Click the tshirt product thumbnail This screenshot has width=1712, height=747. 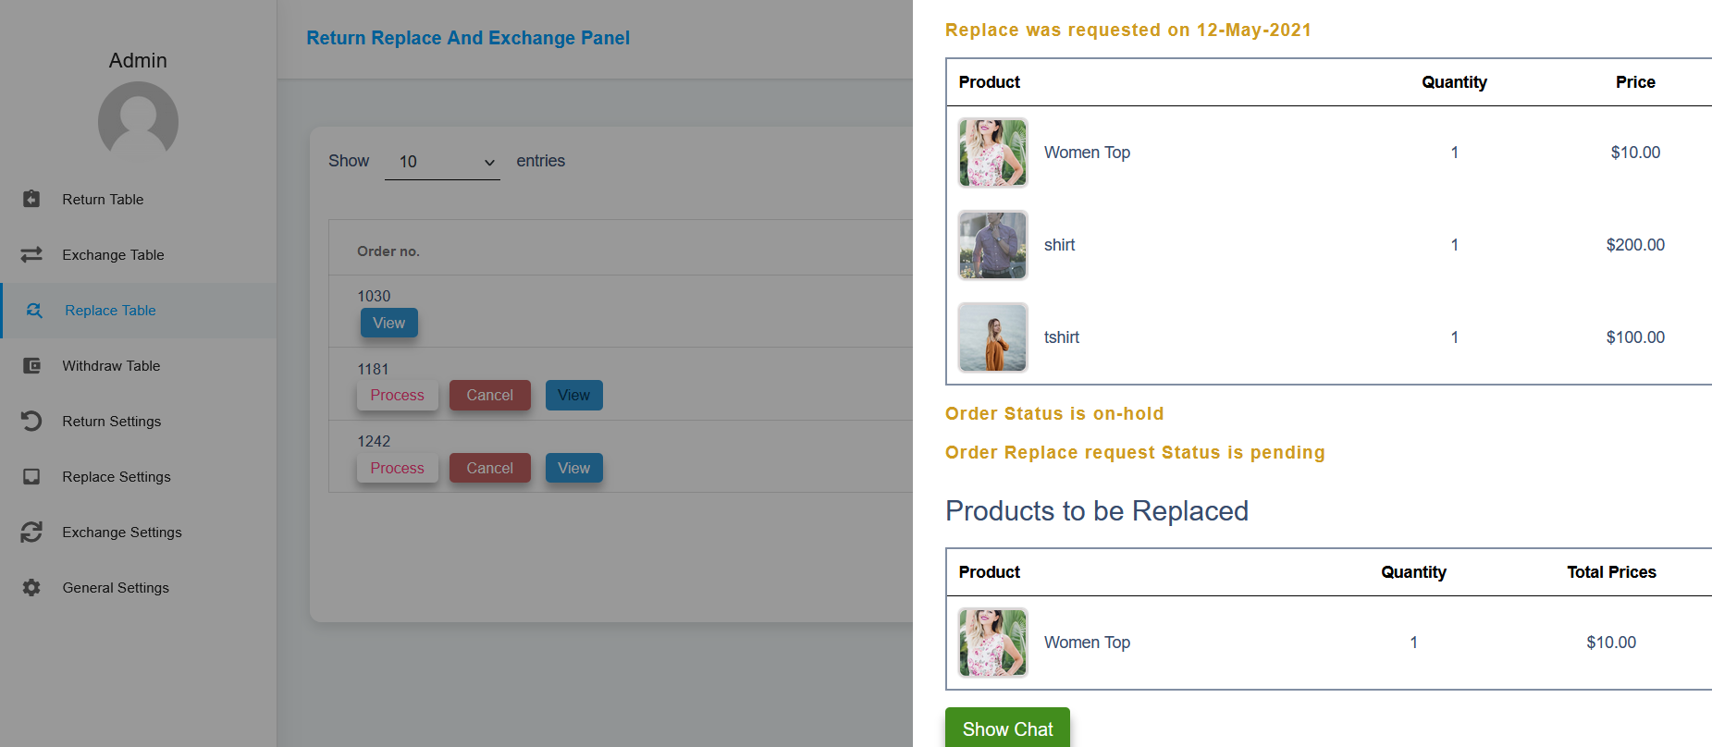tap(992, 337)
